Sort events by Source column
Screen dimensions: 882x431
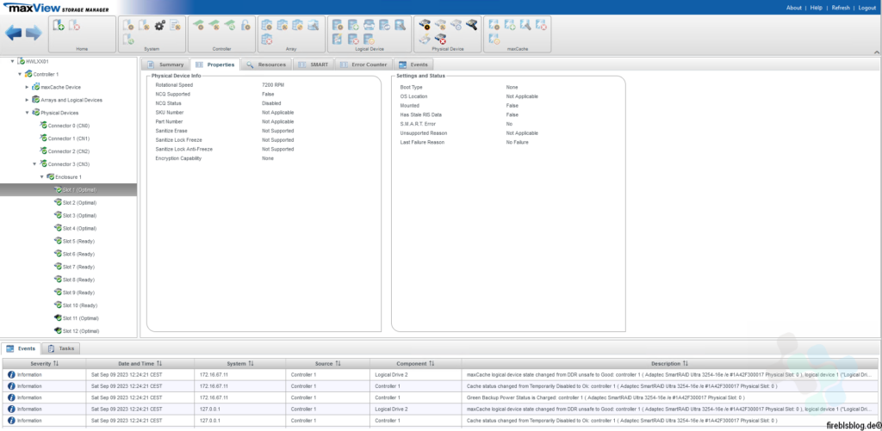point(328,364)
